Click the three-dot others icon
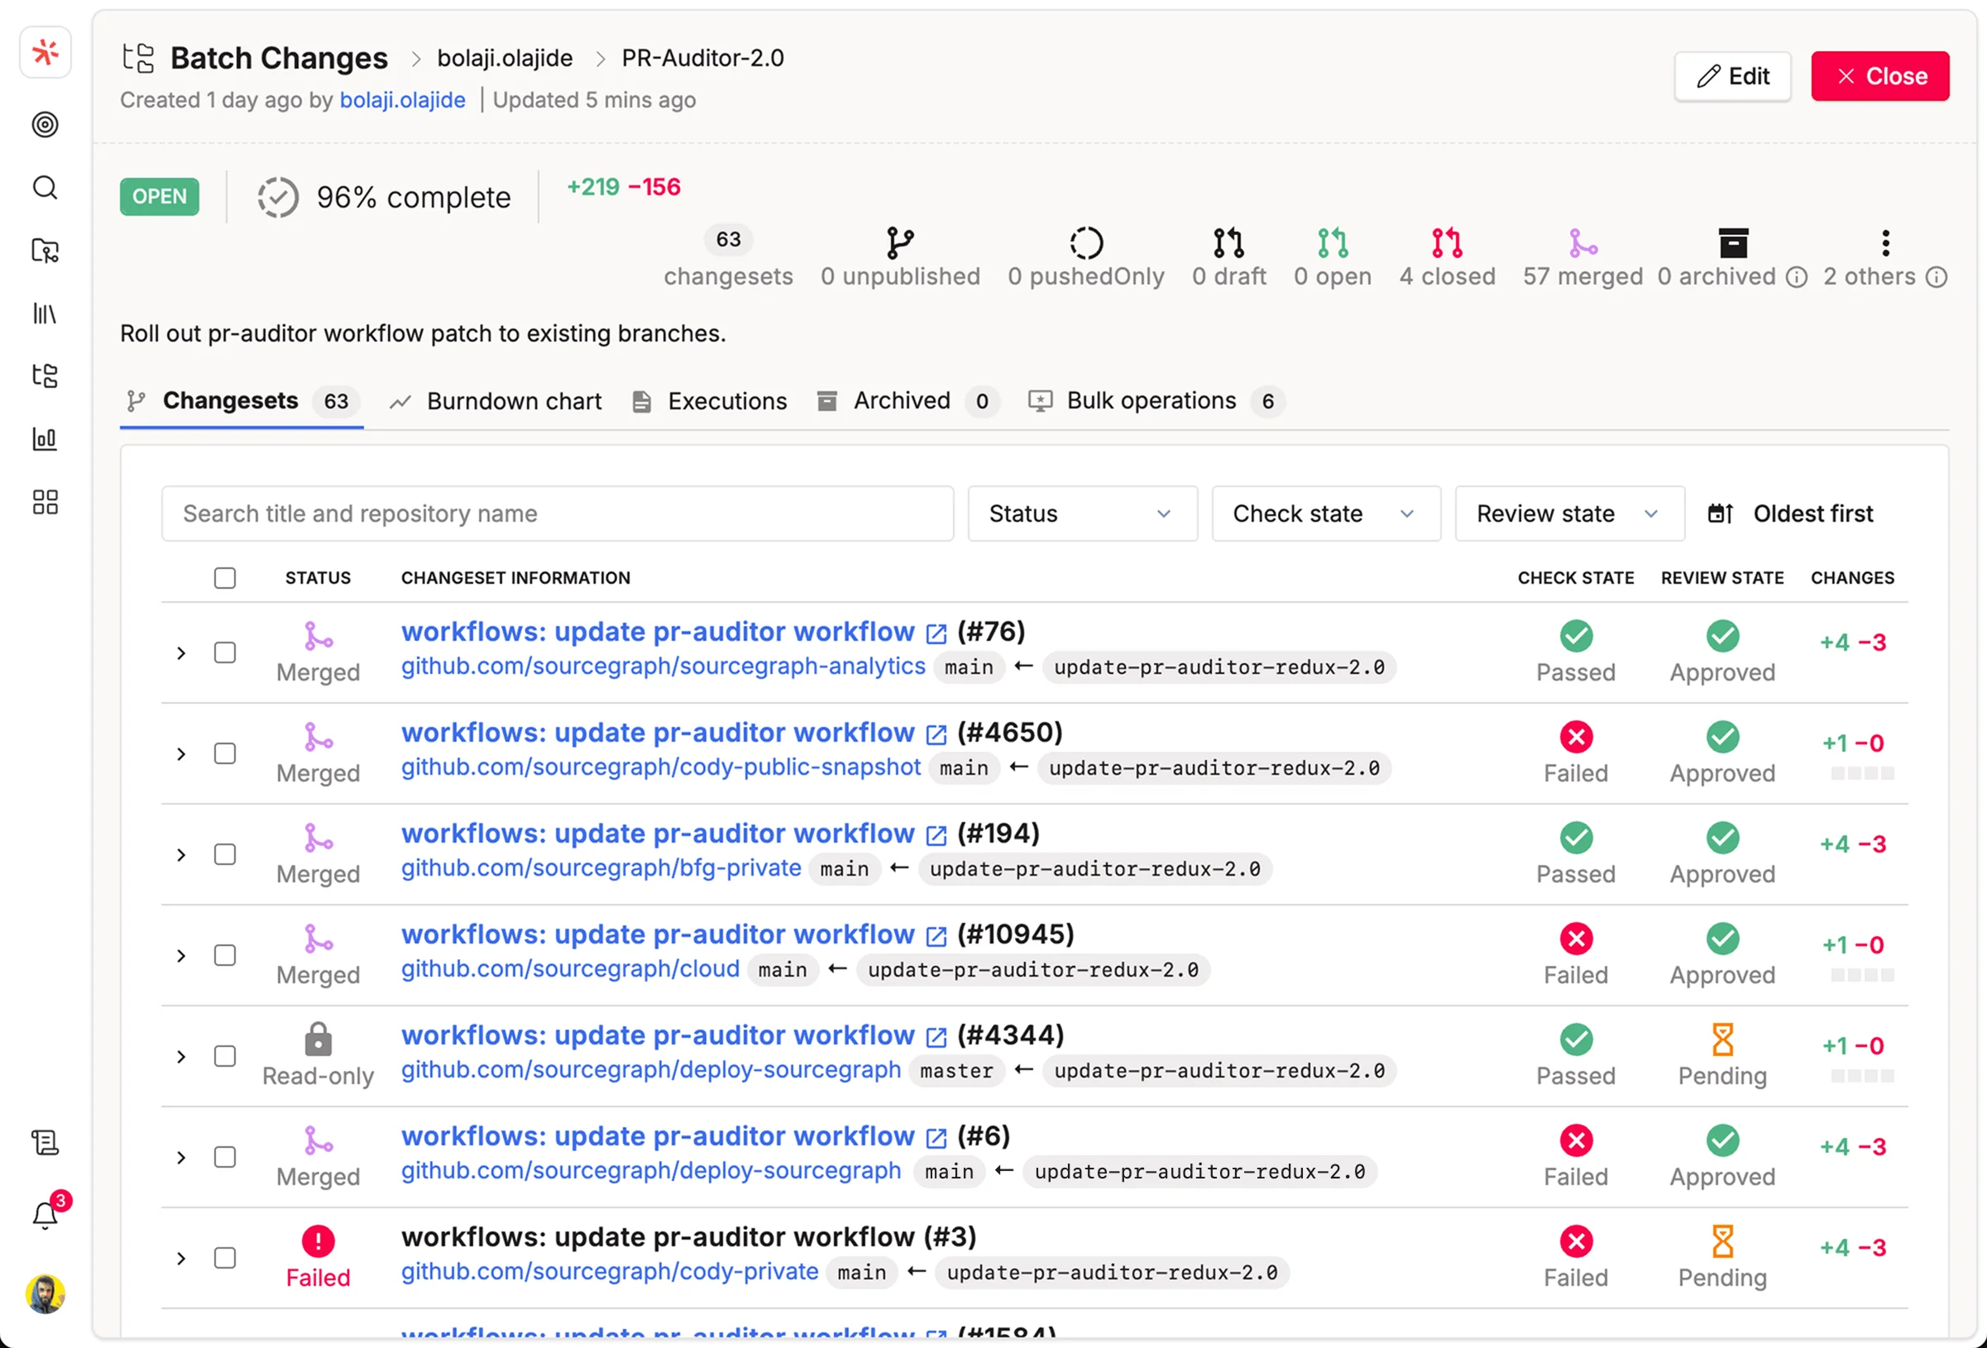The height and width of the screenshot is (1348, 1987). [x=1885, y=244]
